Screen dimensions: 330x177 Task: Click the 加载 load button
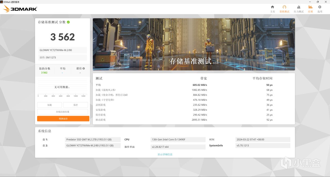point(49,105)
